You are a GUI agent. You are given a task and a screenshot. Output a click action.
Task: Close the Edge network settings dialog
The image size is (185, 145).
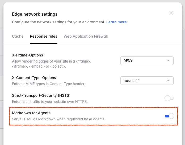[x=171, y=13]
